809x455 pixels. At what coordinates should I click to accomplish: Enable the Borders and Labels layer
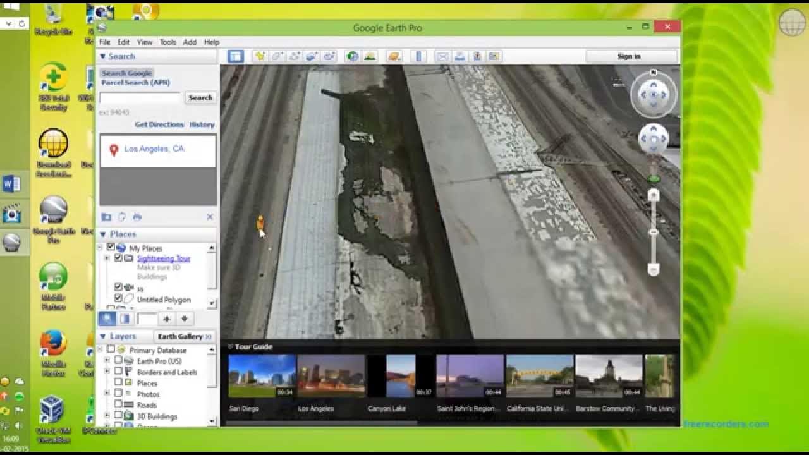coord(118,372)
